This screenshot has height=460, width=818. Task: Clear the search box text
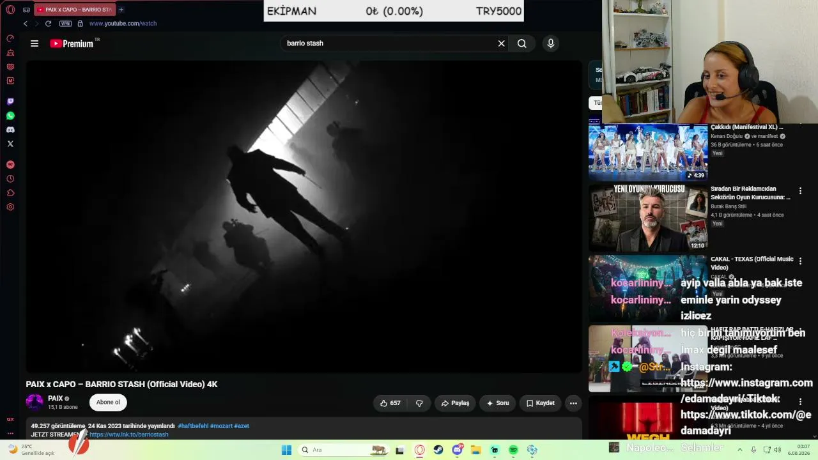[x=502, y=43]
